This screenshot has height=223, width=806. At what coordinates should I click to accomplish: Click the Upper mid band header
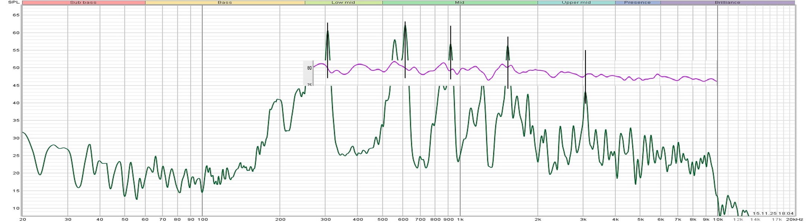[576, 3]
